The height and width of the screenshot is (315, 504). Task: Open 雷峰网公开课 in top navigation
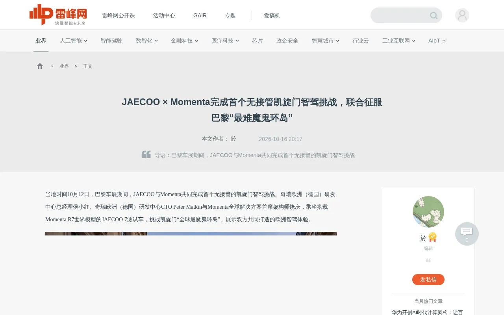tap(119, 15)
